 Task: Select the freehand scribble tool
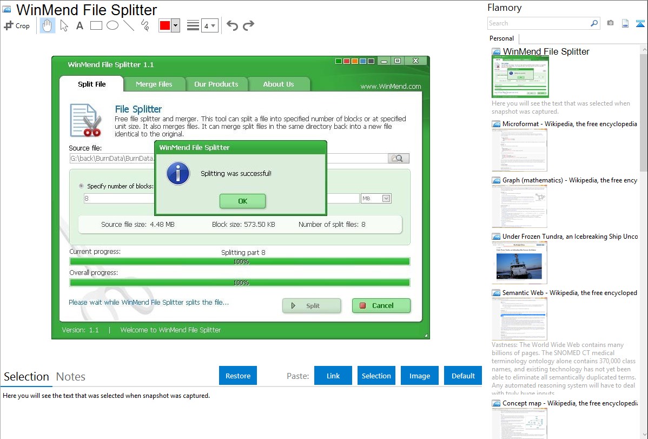pos(145,25)
